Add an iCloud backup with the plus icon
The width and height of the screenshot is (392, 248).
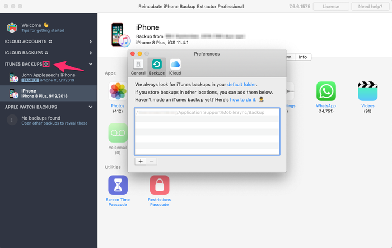click(x=46, y=53)
